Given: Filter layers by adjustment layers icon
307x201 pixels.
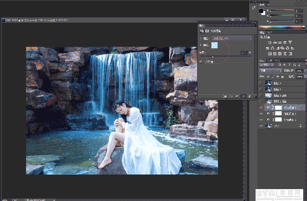Looking at the screenshot, I should (284, 65).
